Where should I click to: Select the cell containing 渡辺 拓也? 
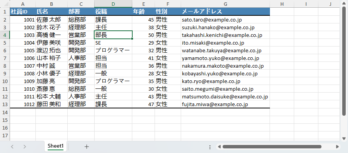pyautogui.click(x=52, y=50)
